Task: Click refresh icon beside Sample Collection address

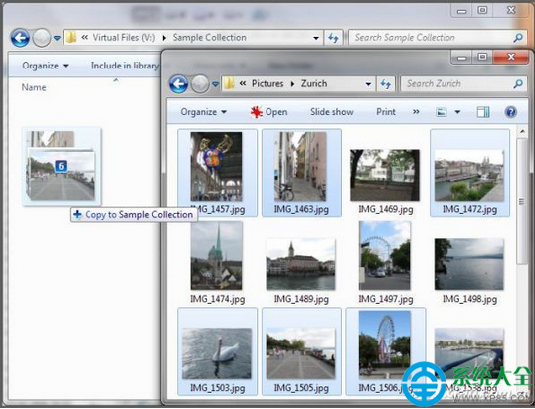Action: pyautogui.click(x=333, y=38)
